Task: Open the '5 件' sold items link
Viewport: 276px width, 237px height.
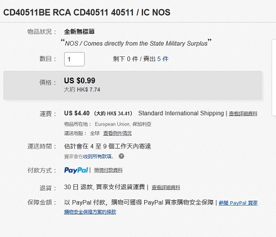Action: pyautogui.click(x=162, y=59)
